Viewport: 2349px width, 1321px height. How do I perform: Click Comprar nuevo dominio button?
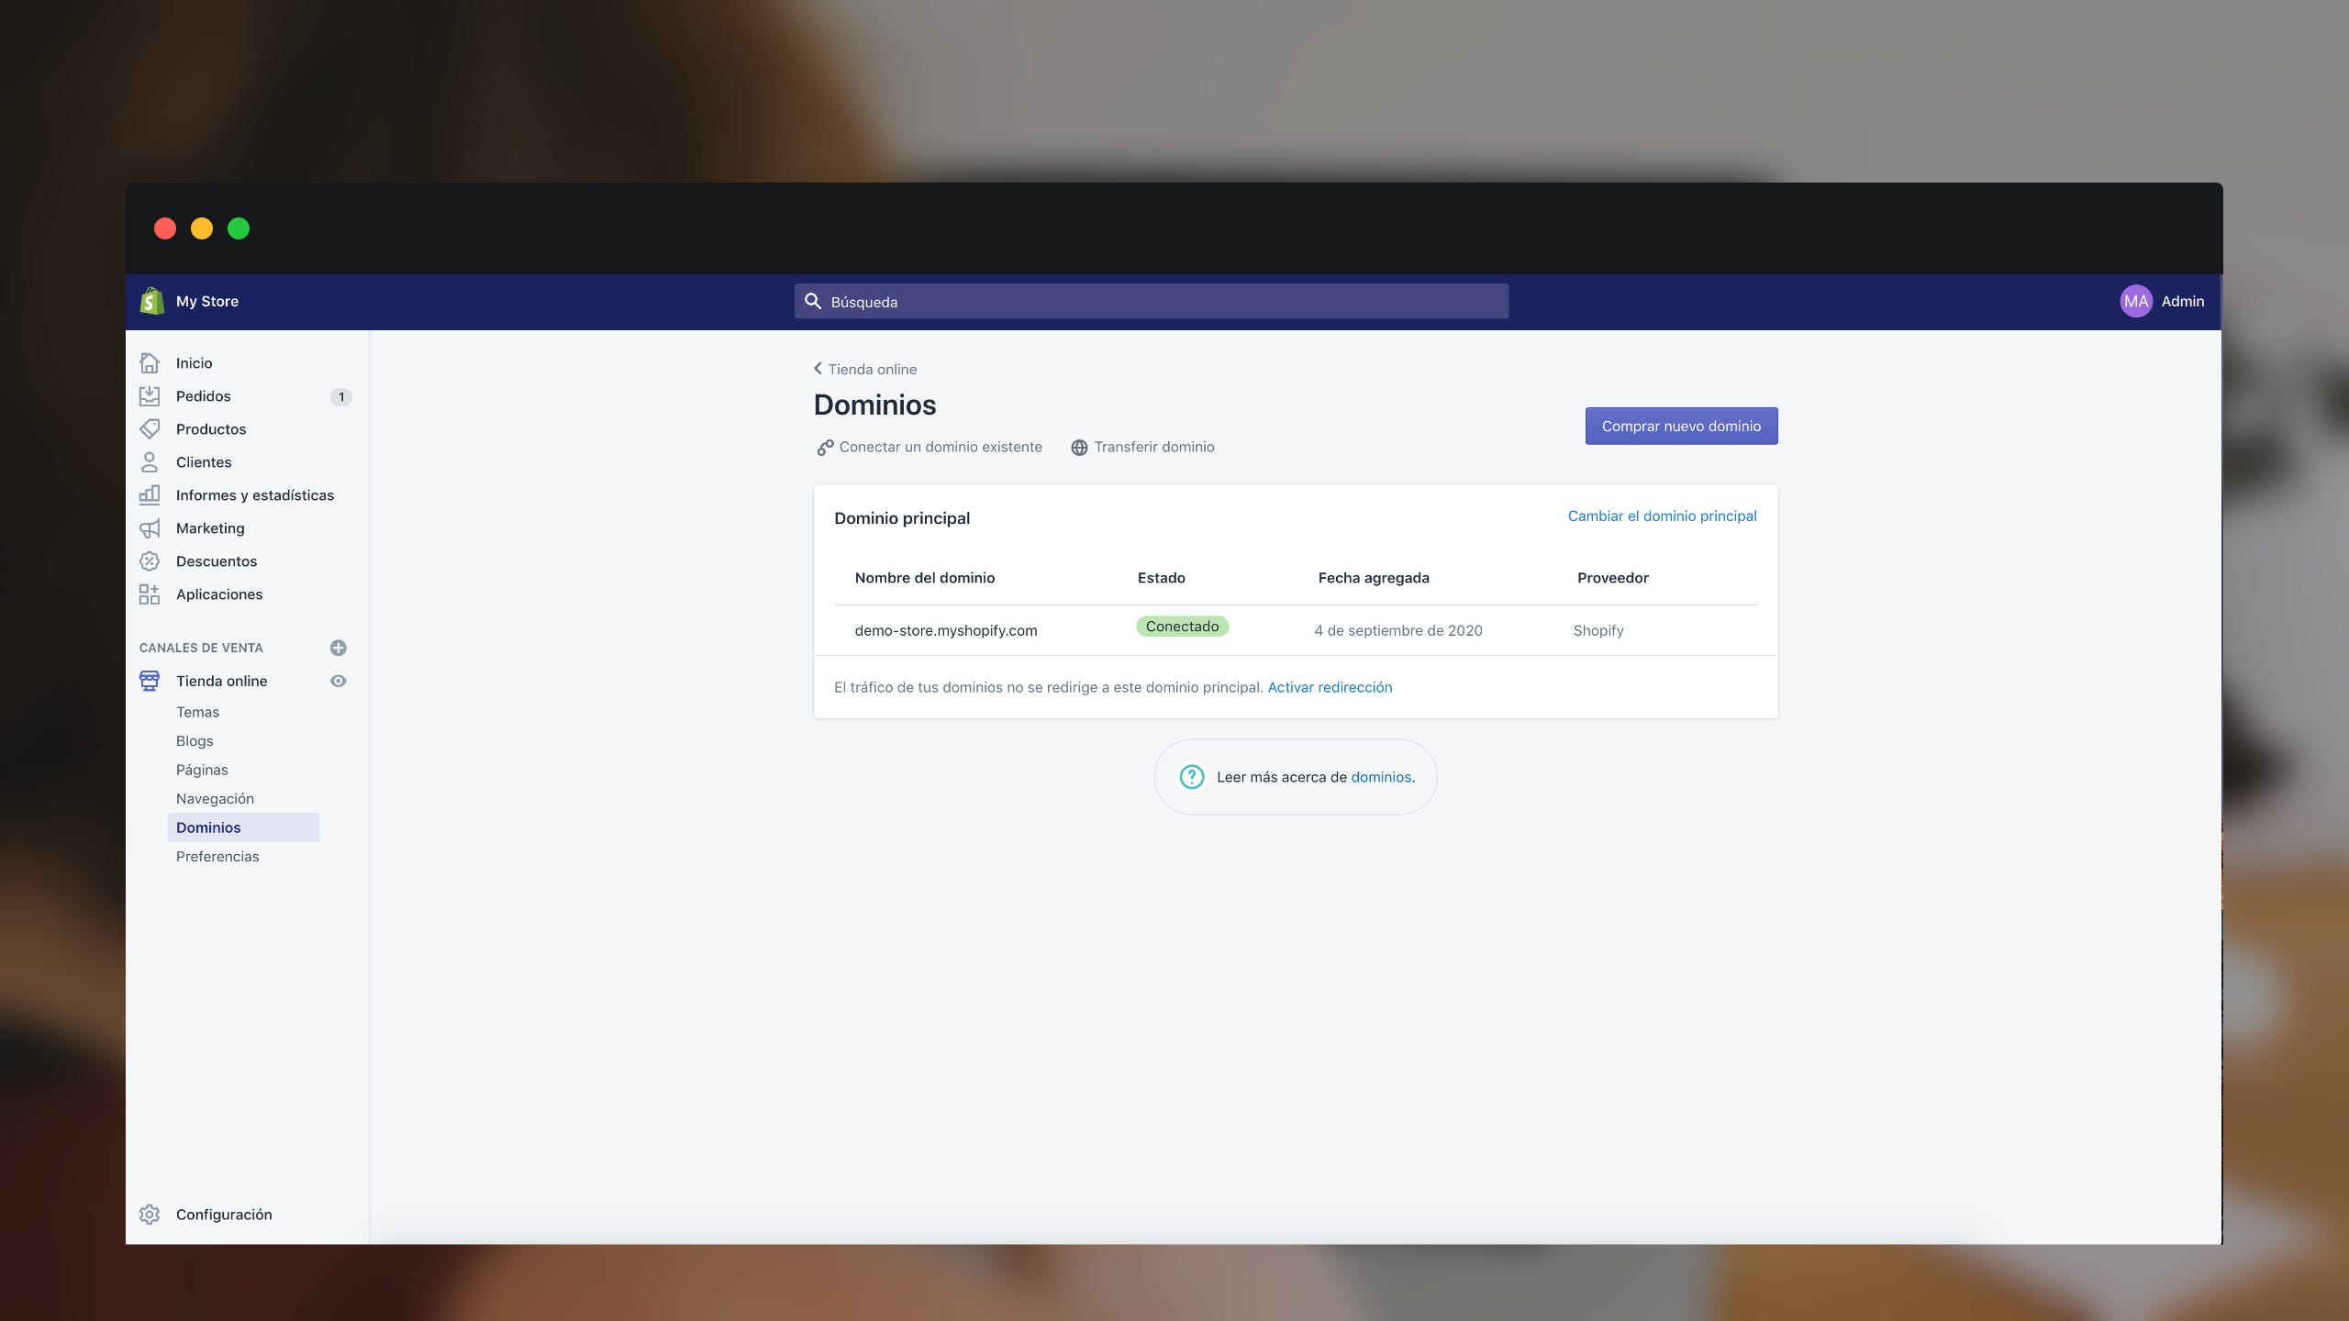1681,426
